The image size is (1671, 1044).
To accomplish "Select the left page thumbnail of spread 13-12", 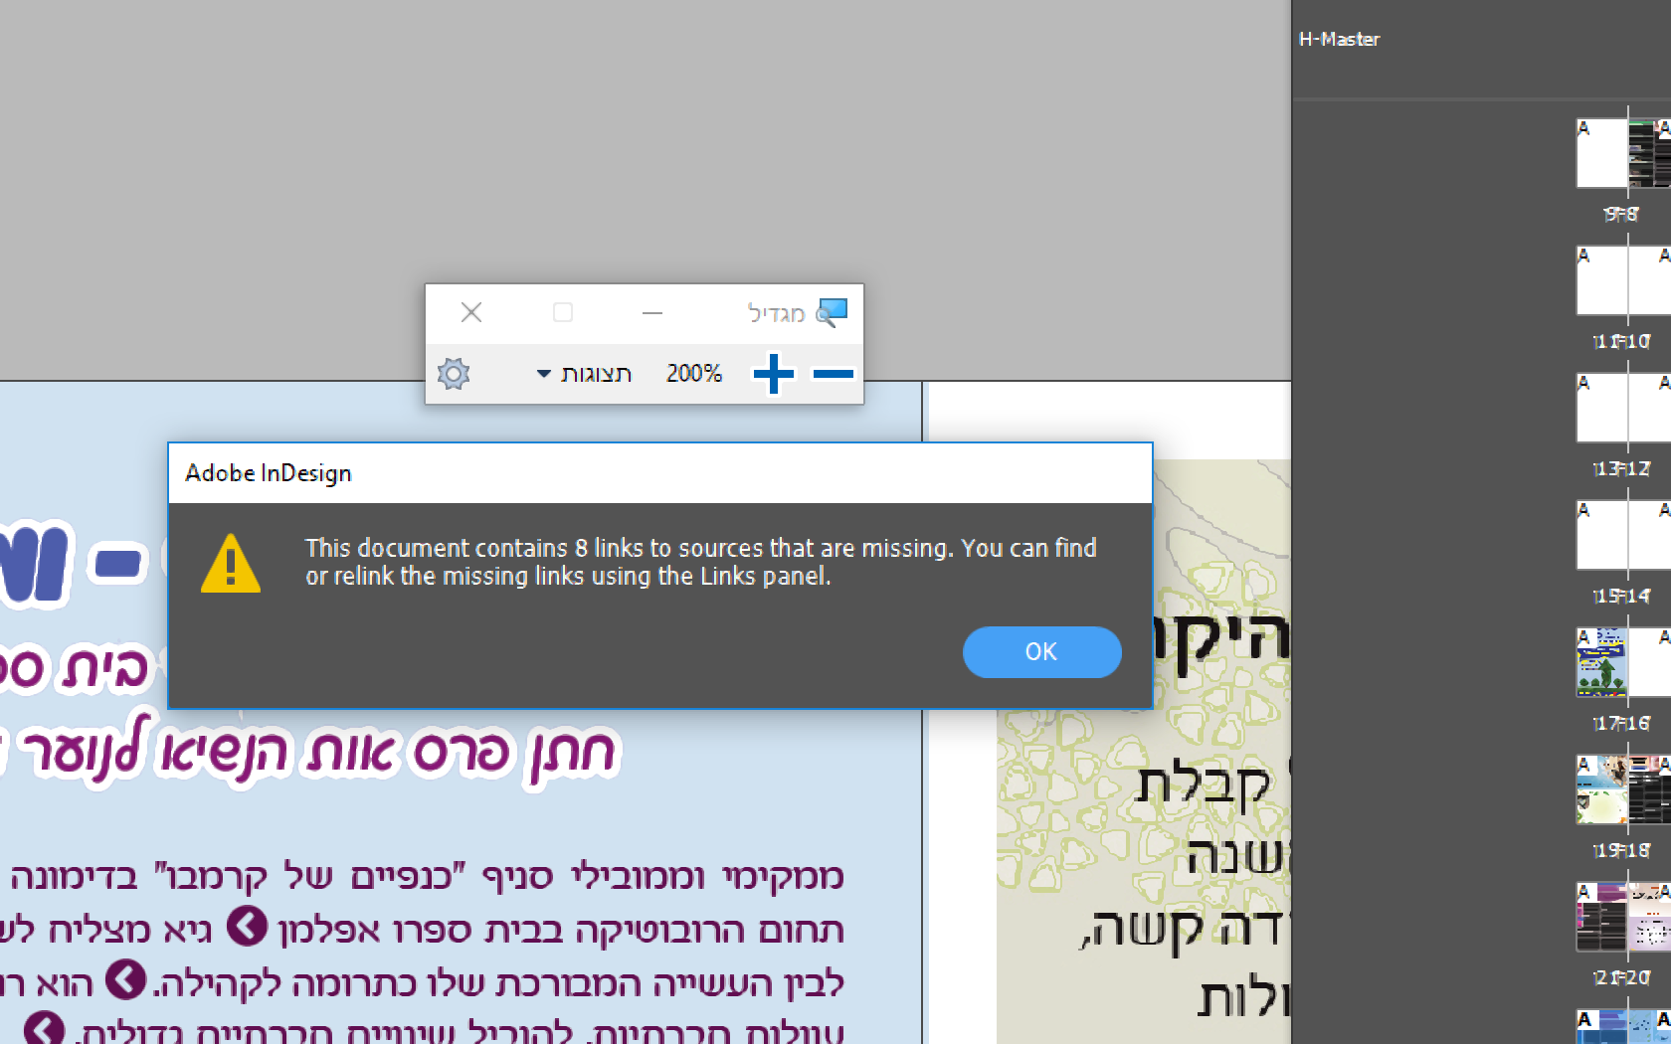I will click(x=1601, y=408).
